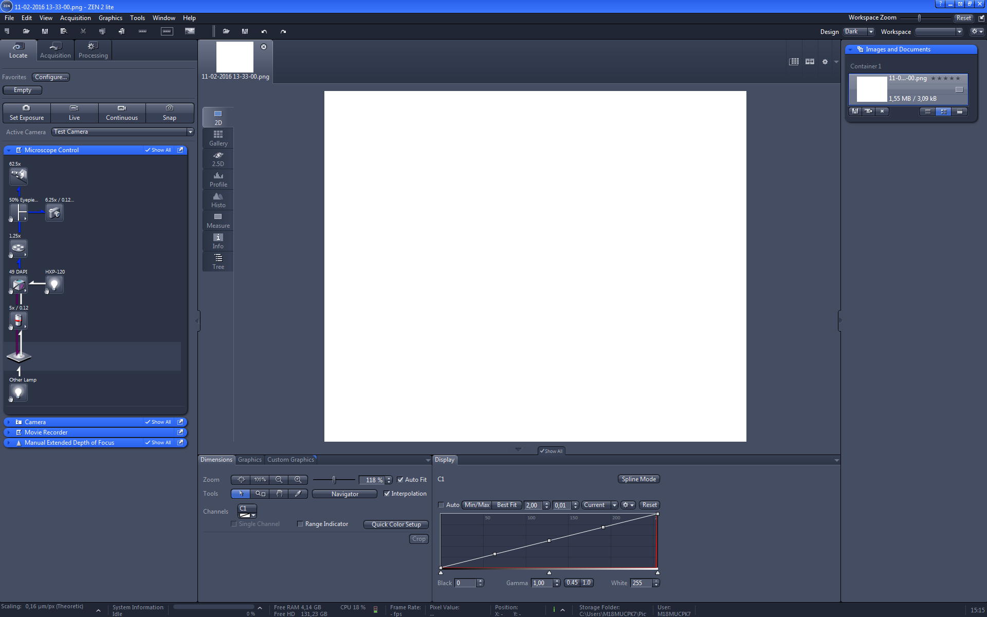Adjust the Workspace Zoom slider
987x617 pixels.
[919, 17]
